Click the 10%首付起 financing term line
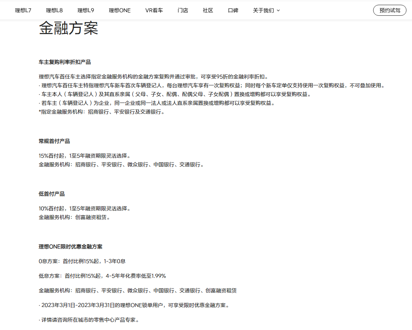Viewport: 412px width, 330px height. point(85,208)
